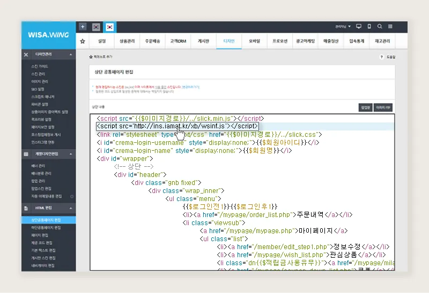Open the 모바일 menu
The width and height of the screenshot is (429, 293).
click(x=254, y=41)
